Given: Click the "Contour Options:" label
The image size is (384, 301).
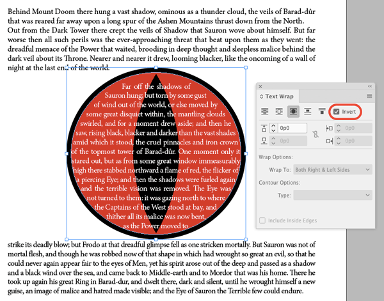Looking at the screenshot, I should [279, 183].
